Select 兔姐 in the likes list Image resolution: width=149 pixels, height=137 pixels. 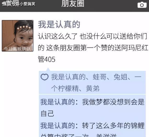[x=121, y=77]
